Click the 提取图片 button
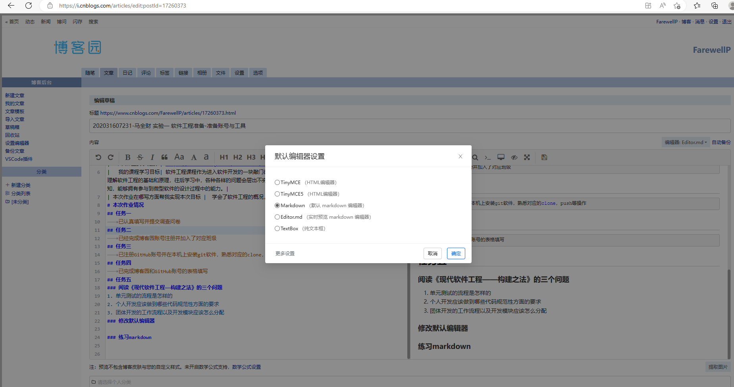734x387 pixels. click(x=718, y=367)
